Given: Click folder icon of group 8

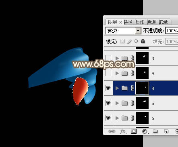Looking at the screenshot, I should pyautogui.click(x=124, y=88).
